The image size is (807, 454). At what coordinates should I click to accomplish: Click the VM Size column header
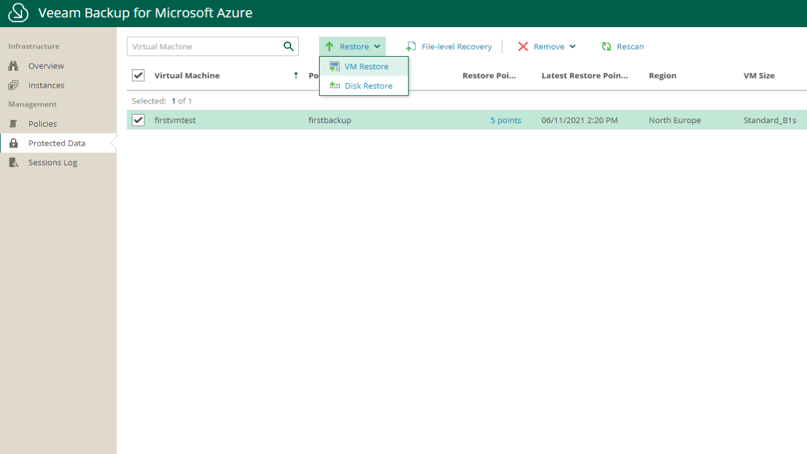[758, 76]
